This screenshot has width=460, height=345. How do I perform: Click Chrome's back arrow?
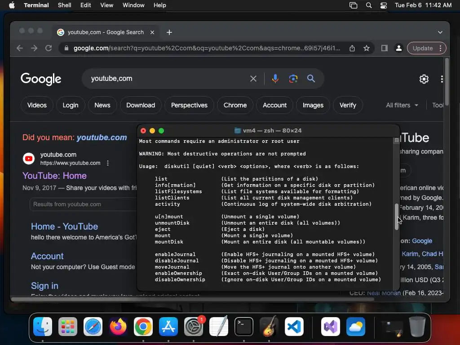(20, 48)
